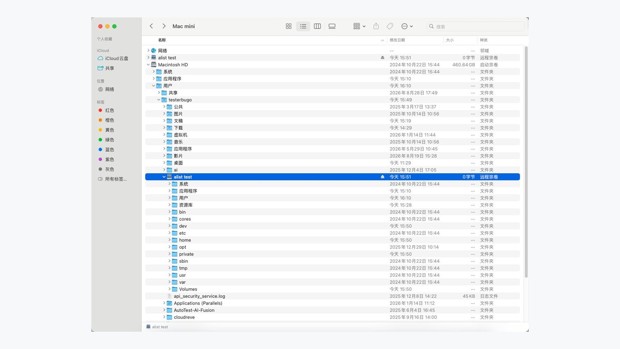620x349 pixels.
Task: Eject the selected alist test volume
Action: point(382,177)
